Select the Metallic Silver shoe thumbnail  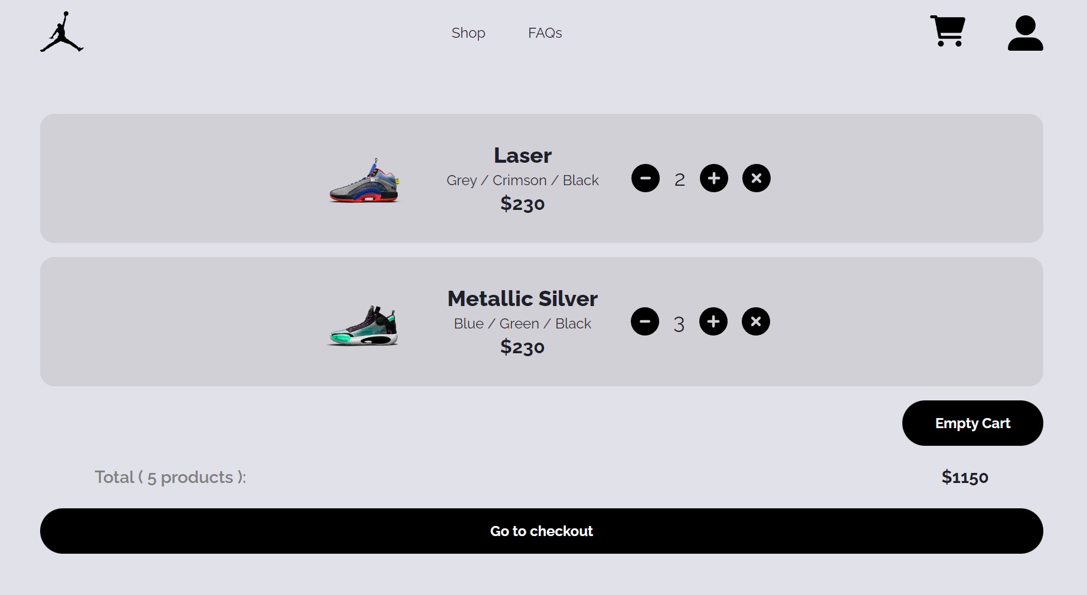[x=363, y=325]
